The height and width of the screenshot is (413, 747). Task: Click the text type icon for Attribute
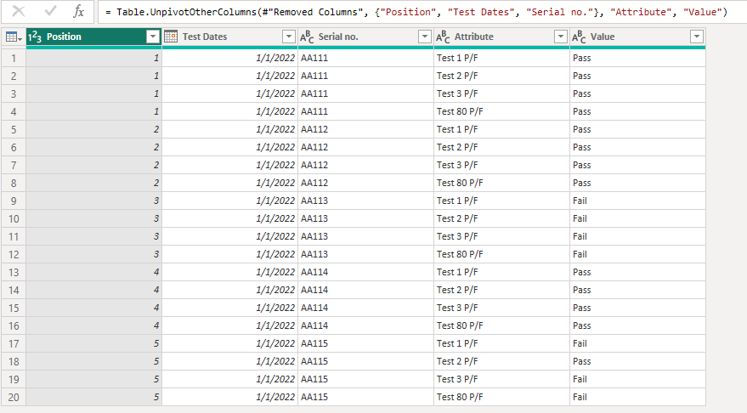pos(443,37)
